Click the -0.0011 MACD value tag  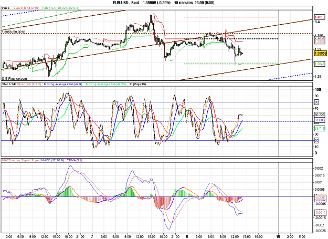point(320,213)
